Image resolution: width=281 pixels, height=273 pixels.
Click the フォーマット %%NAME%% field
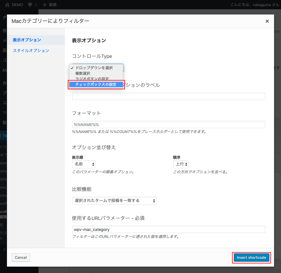tap(169, 125)
